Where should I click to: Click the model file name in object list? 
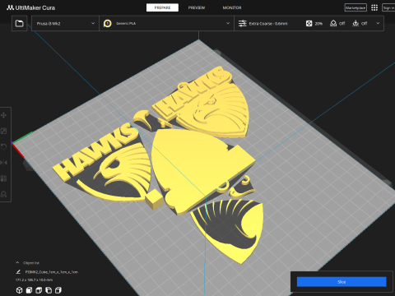[52, 272]
